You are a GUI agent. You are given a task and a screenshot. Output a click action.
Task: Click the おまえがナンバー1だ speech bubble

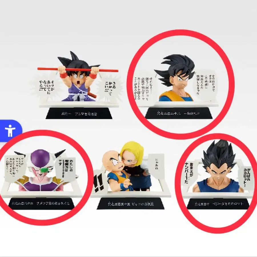(x=189, y=174)
